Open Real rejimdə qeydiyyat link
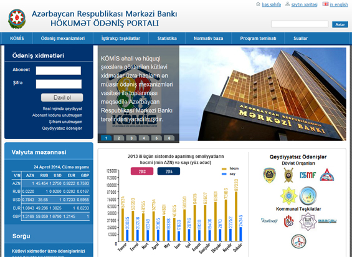This screenshot has height=257, width=352. 62,109
